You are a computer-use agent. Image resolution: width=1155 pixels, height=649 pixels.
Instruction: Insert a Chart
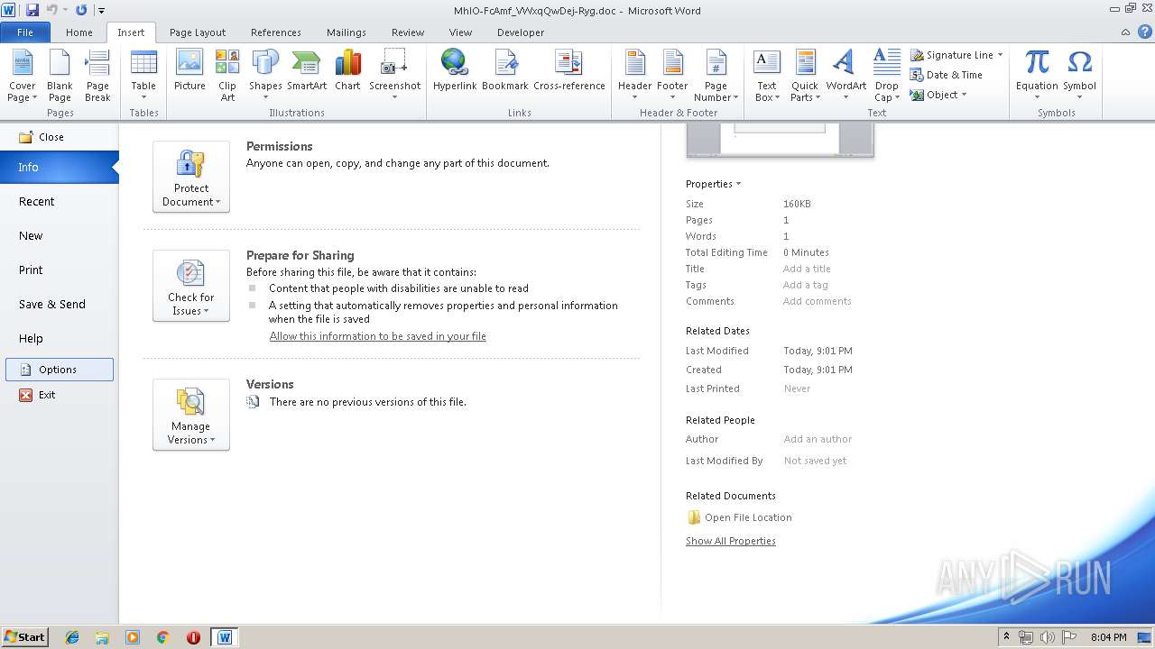coord(347,70)
